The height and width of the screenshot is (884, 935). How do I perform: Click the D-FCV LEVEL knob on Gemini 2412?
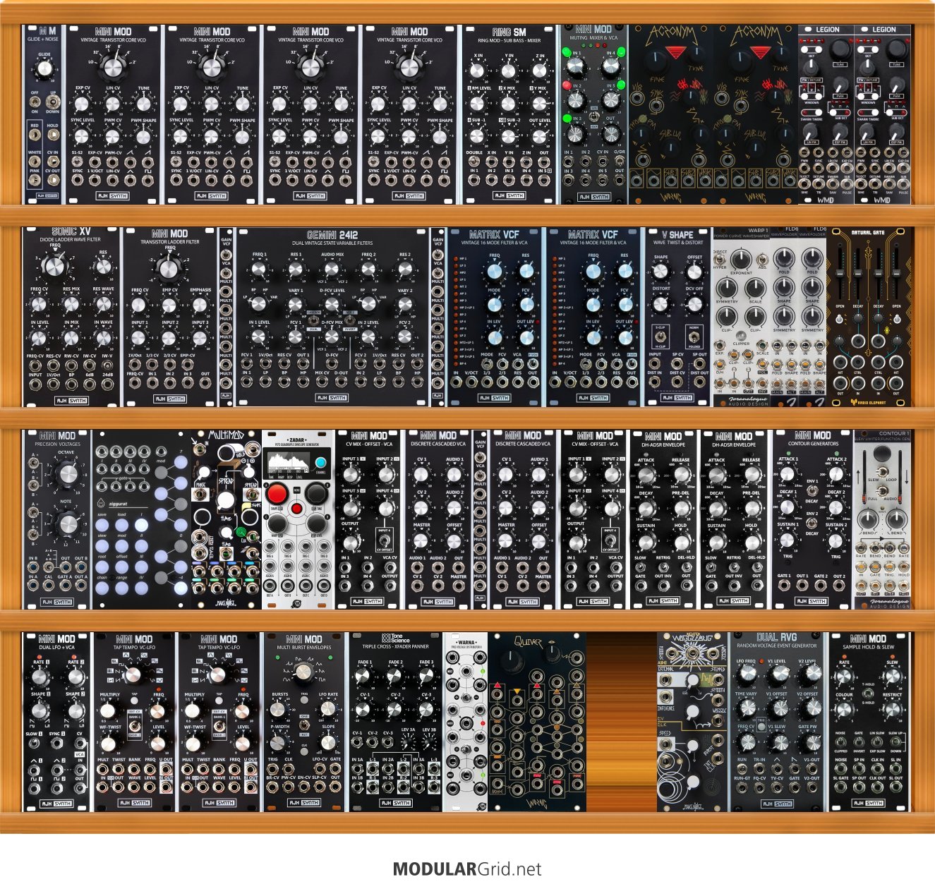(332, 304)
